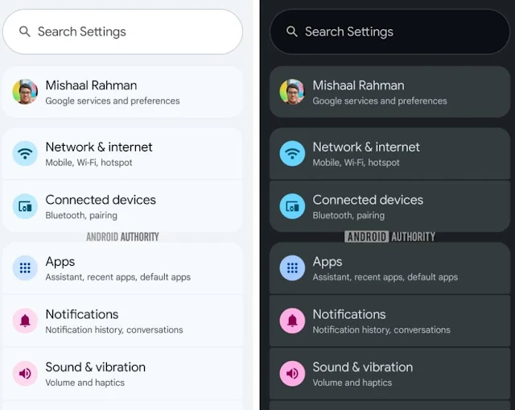Click the Sound speaker icon in light theme
The height and width of the screenshot is (410, 515).
25,374
